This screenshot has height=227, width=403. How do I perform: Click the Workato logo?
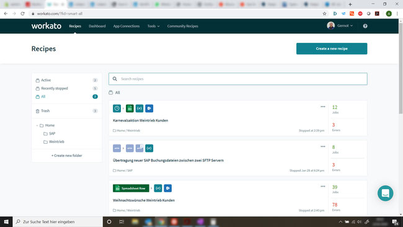[x=46, y=26]
